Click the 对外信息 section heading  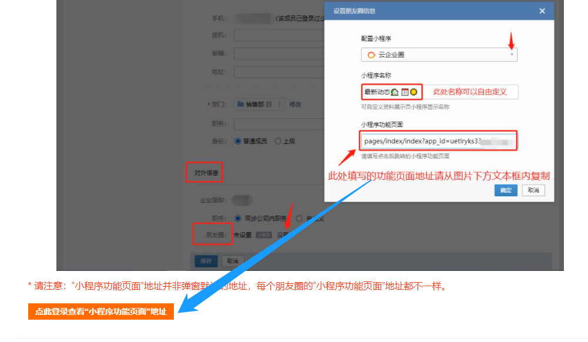(x=206, y=173)
